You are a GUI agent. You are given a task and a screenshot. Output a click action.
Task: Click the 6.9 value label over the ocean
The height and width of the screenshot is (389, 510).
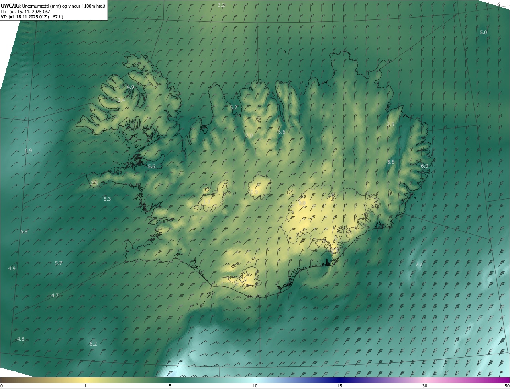28,150
